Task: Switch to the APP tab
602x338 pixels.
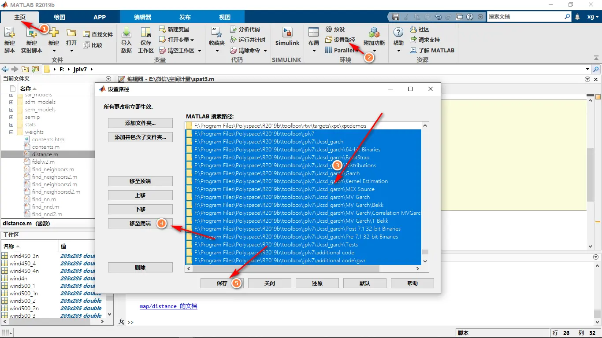Action: coord(100,17)
